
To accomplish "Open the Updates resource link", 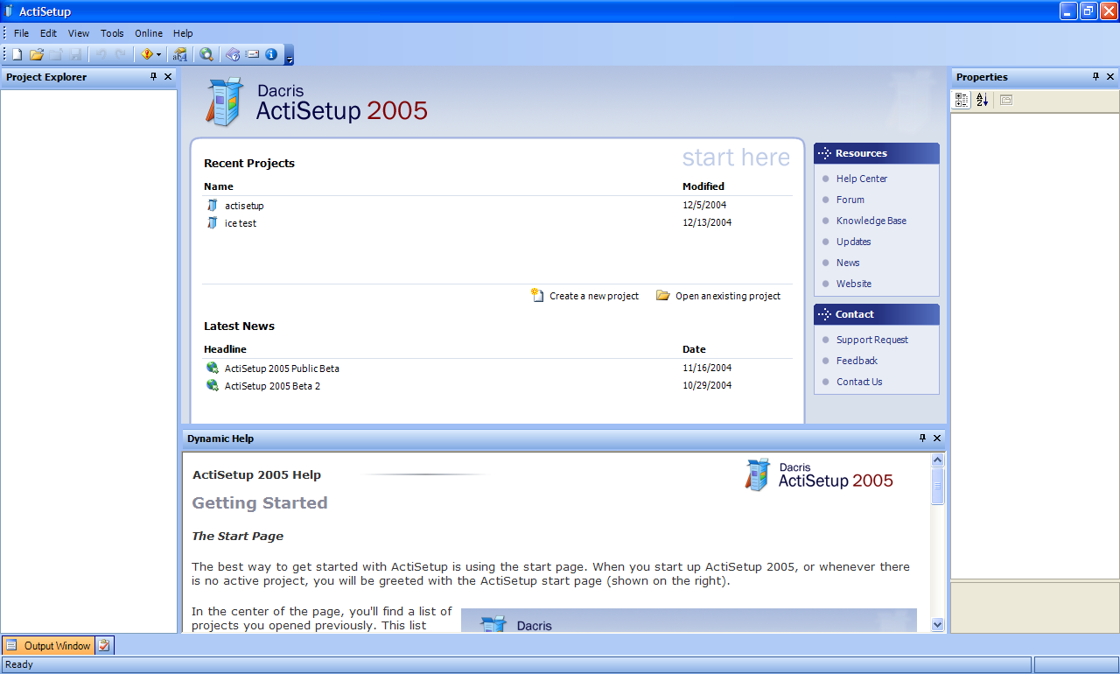I will [854, 242].
